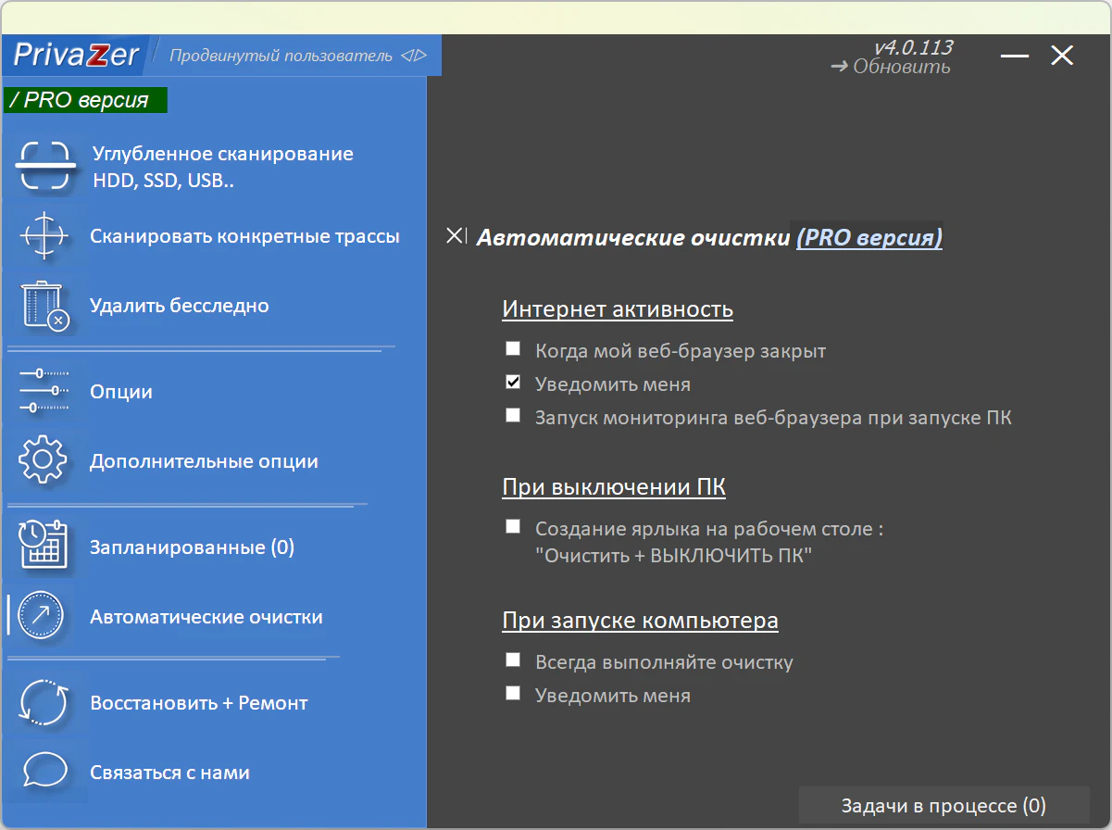Click the PrivaZer logo
The image size is (1112, 830).
coord(75,56)
